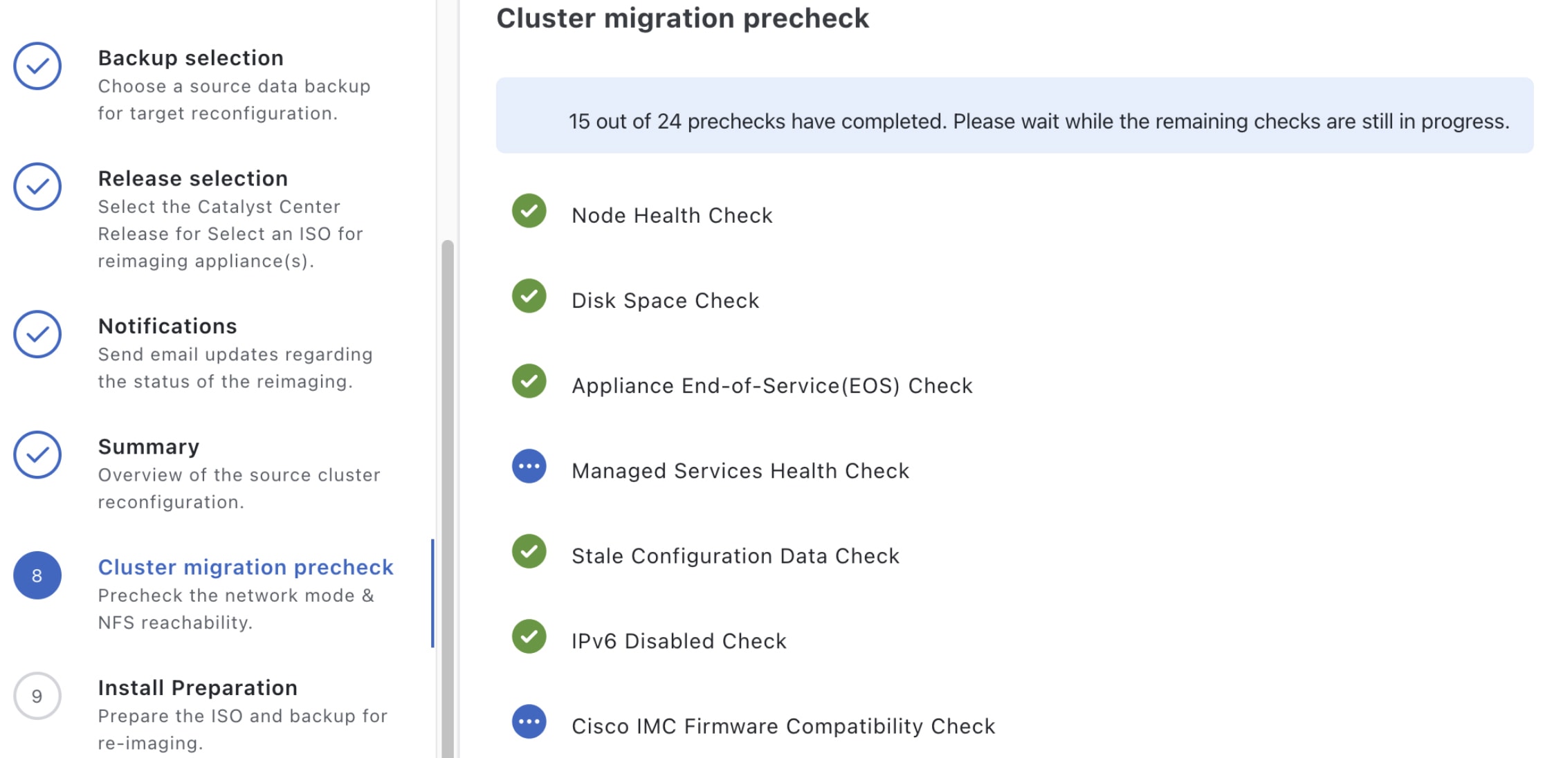Viewport: 1543px width, 758px height.
Task: Click Managed Services Health Check in-progress icon
Action: [x=529, y=466]
